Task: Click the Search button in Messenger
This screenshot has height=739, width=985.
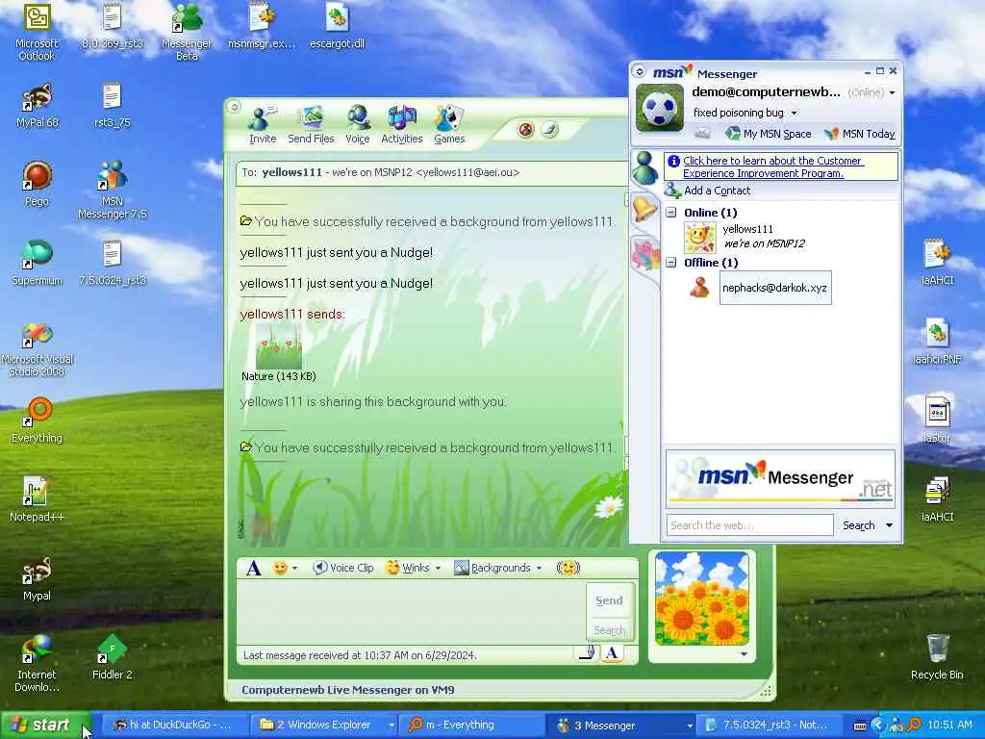Action: pyautogui.click(x=858, y=525)
